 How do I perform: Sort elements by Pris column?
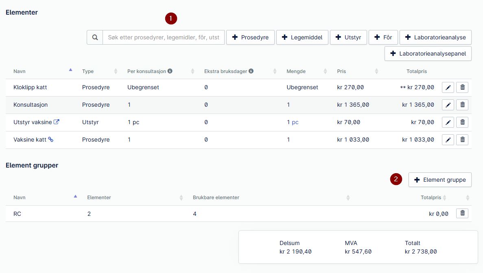coord(376,71)
